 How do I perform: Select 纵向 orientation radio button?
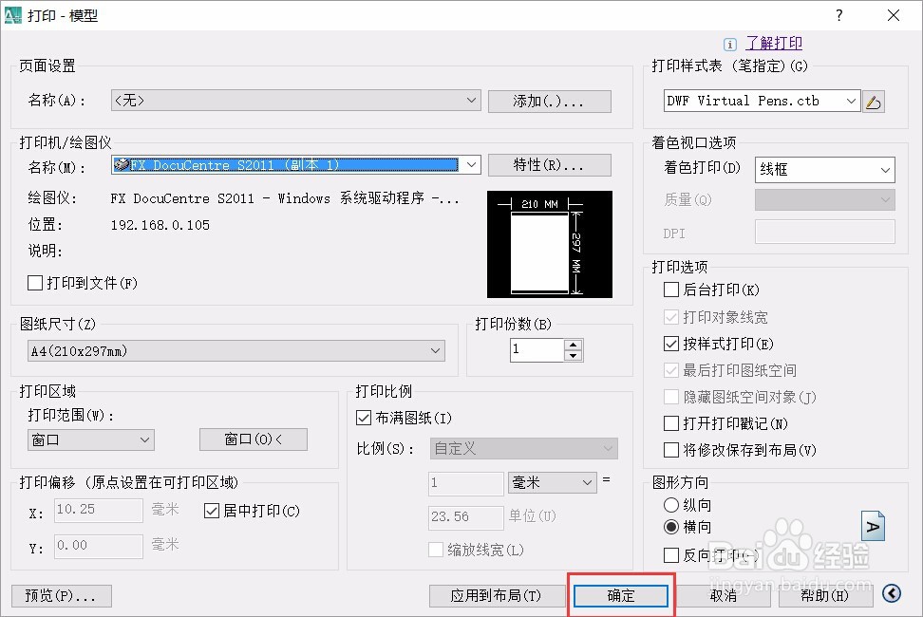point(671,505)
